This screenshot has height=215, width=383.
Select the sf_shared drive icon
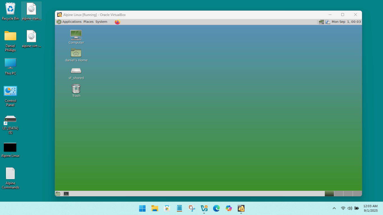pyautogui.click(x=76, y=73)
